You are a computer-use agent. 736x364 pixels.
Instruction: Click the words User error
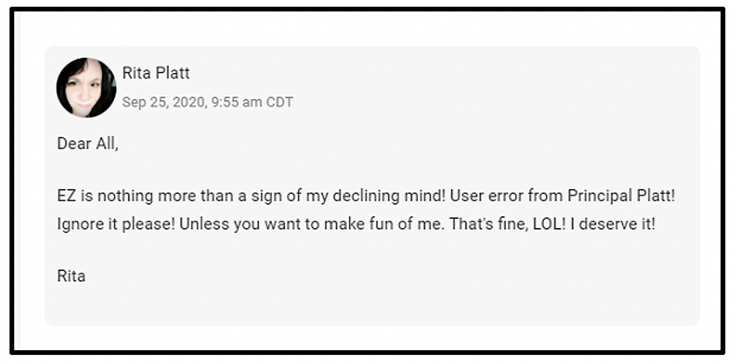click(x=486, y=196)
